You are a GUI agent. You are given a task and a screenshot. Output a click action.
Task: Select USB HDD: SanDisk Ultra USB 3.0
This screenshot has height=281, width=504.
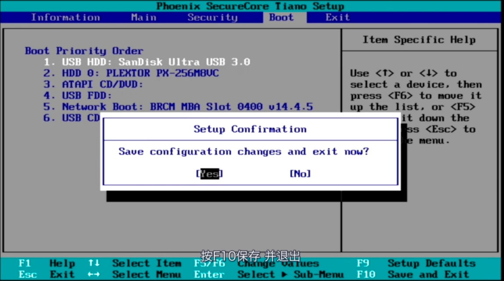click(x=147, y=62)
